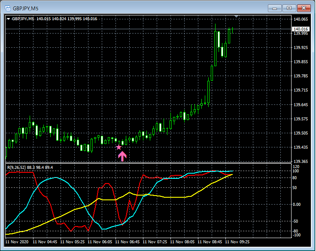316x251 pixels.
Task: Click the 11 Nov 07:25 time label
Action: coord(155,242)
